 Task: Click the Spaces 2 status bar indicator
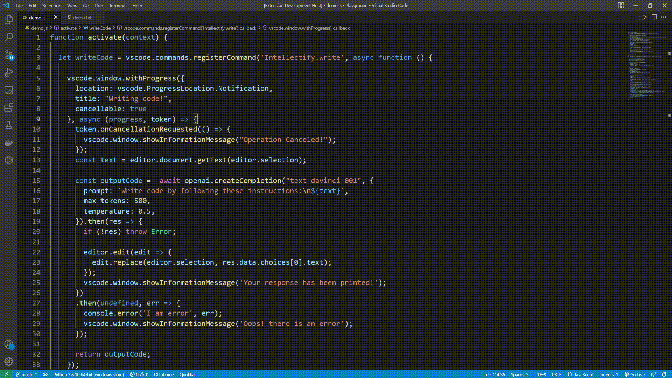pos(520,374)
